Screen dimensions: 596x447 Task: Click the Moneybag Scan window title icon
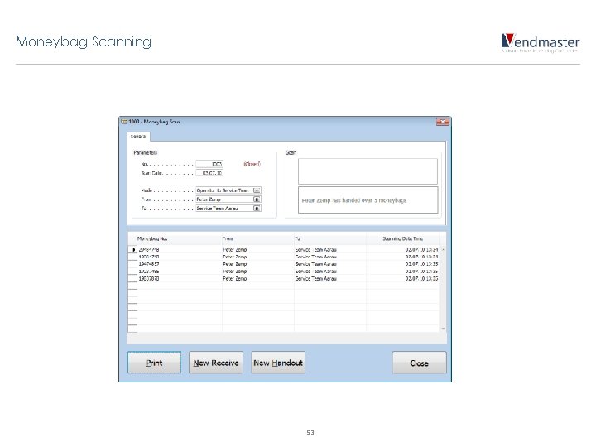click(x=124, y=122)
